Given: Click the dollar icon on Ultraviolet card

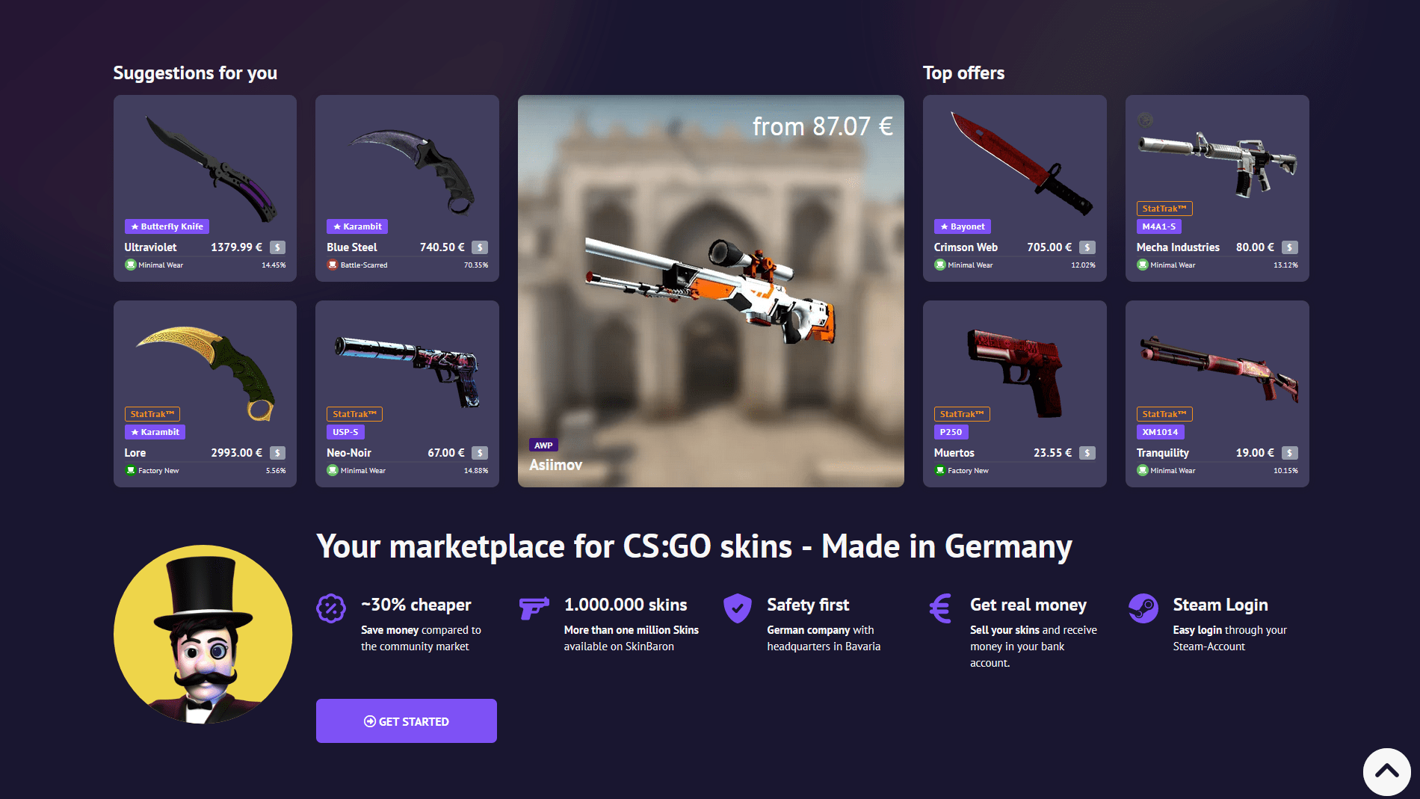Looking at the screenshot, I should pyautogui.click(x=277, y=247).
